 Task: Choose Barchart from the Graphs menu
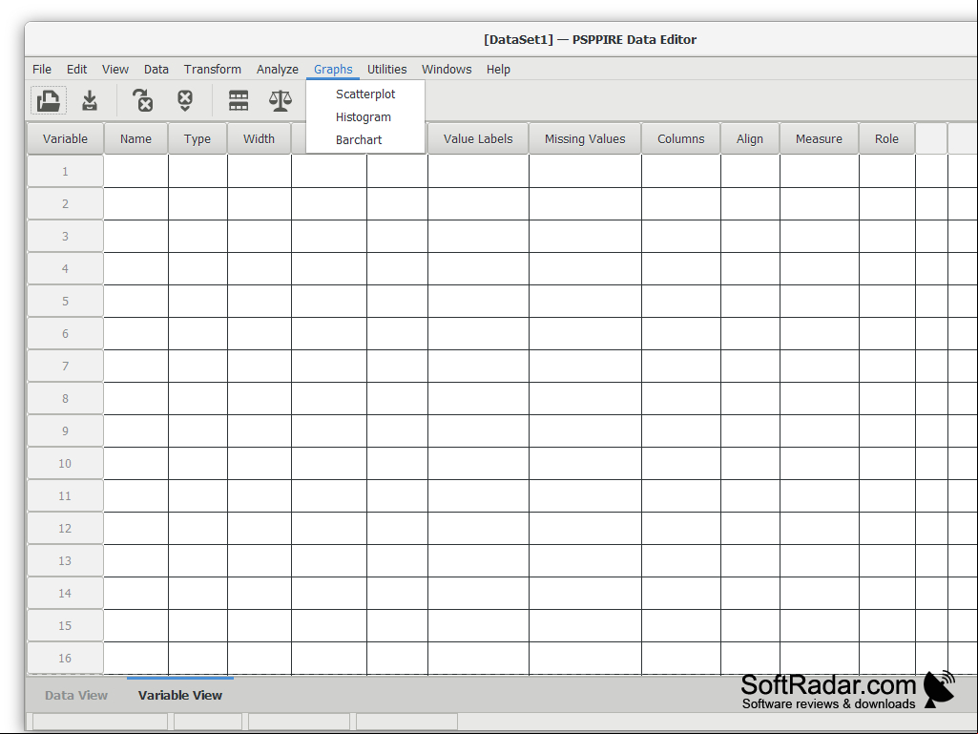[365, 139]
